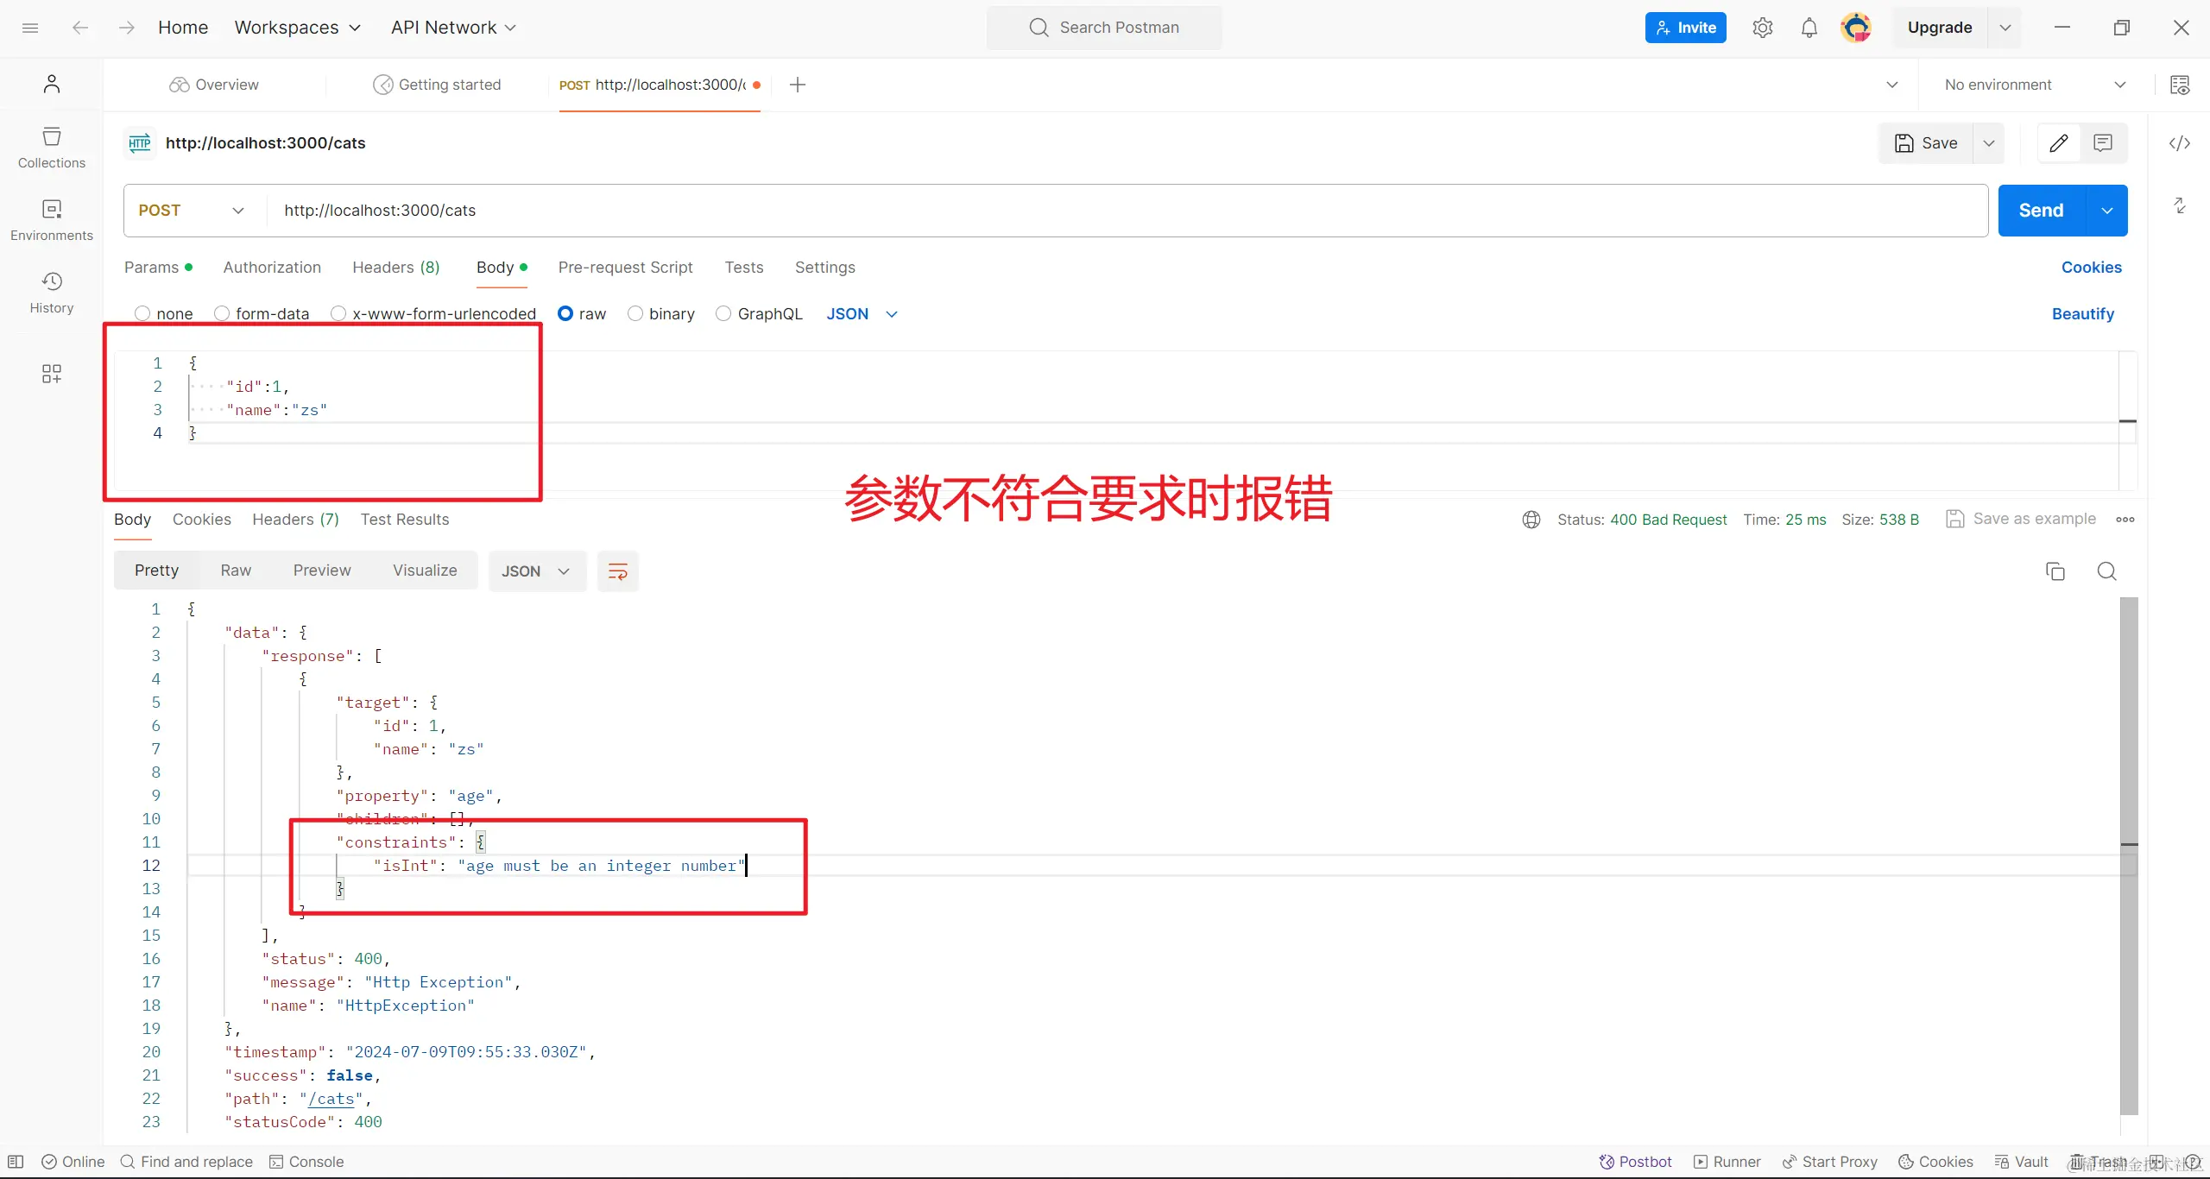This screenshot has height=1179, width=2210.
Task: Switch to the Pre-request Script tab
Action: [625, 268]
